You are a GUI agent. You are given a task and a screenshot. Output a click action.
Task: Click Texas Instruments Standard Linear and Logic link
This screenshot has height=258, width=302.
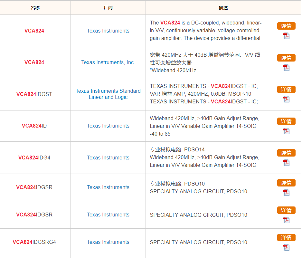point(108,94)
